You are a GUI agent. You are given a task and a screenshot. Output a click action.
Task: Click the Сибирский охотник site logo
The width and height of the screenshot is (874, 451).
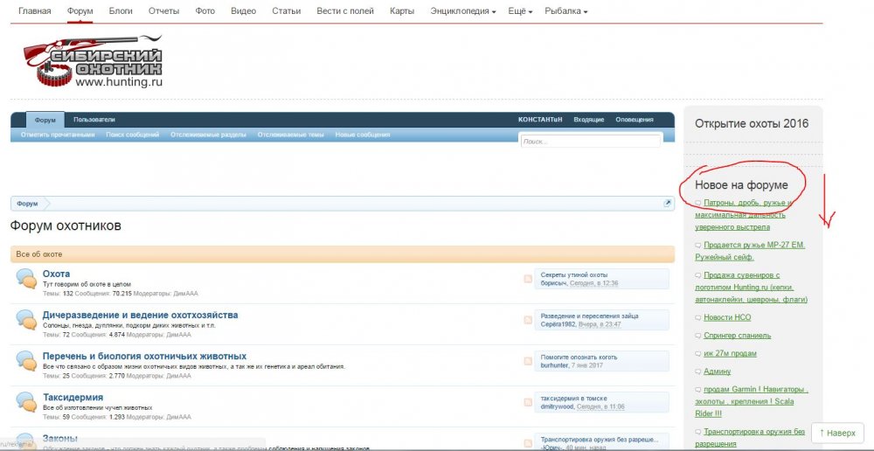(92, 61)
